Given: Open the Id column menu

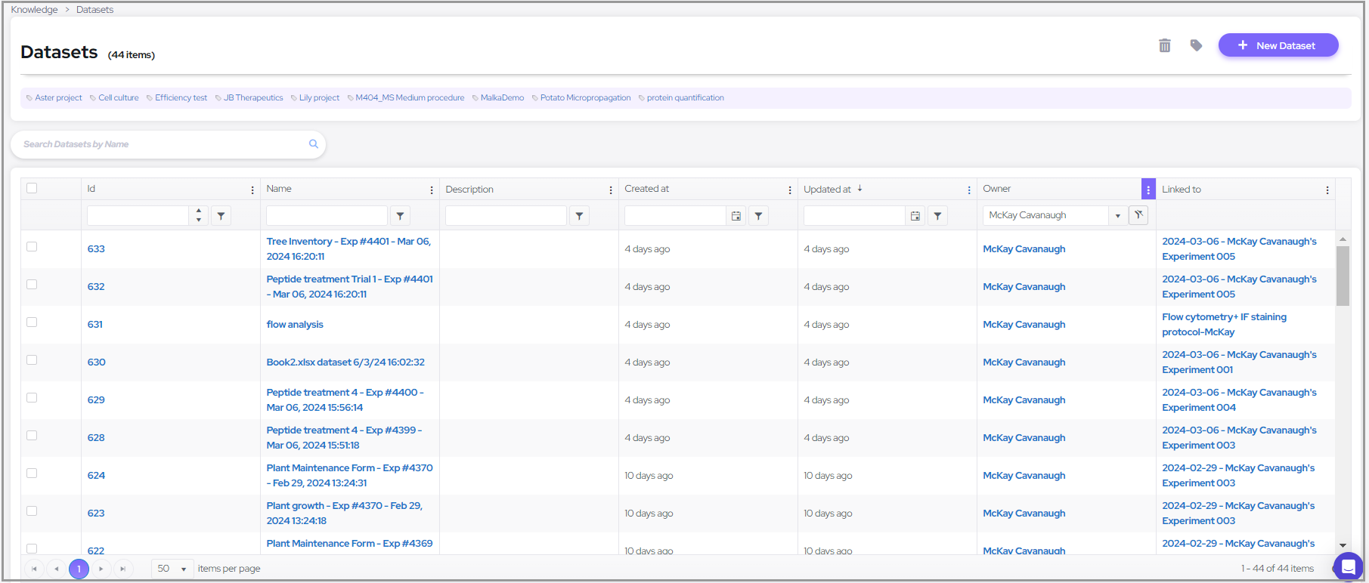Looking at the screenshot, I should pos(252,190).
